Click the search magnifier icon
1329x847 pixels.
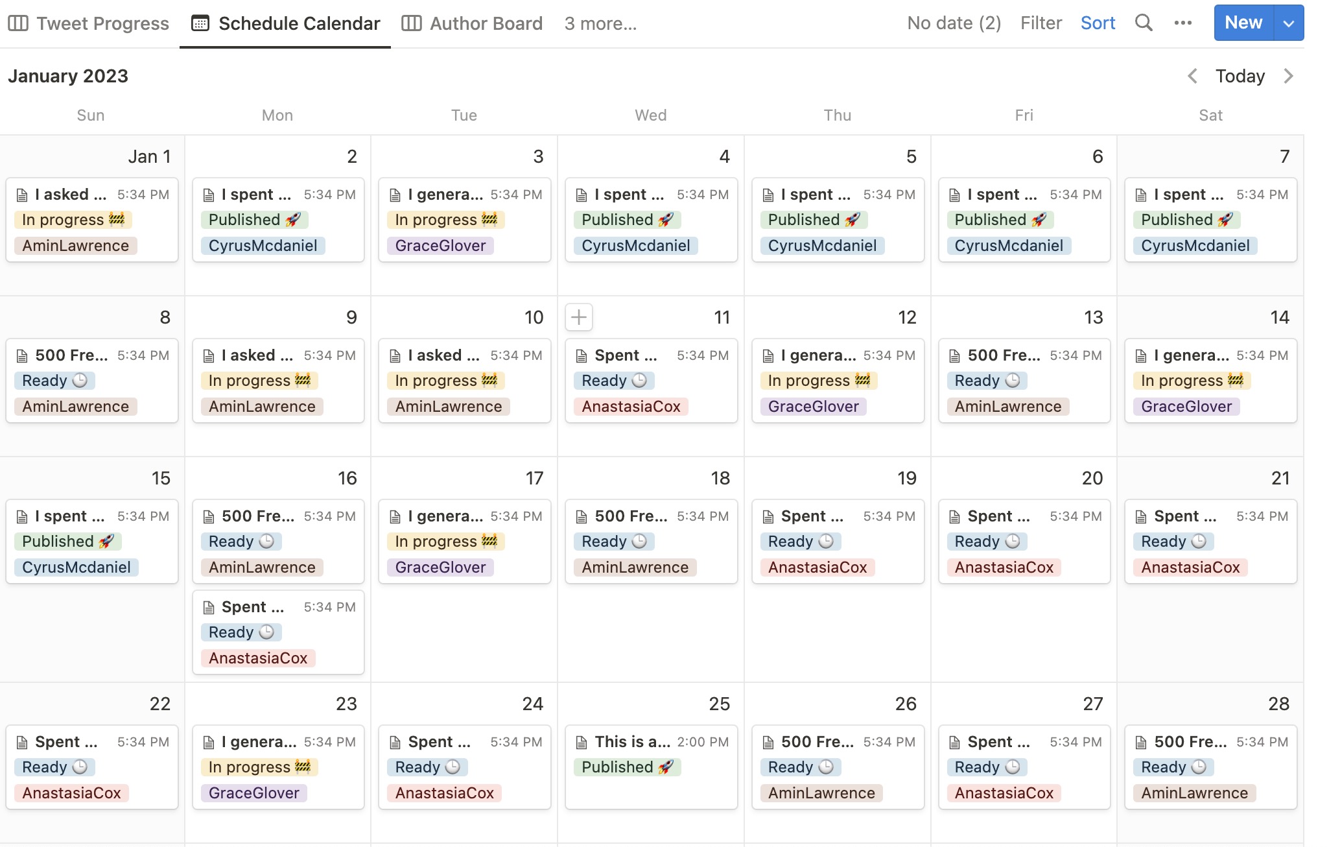coord(1144,23)
